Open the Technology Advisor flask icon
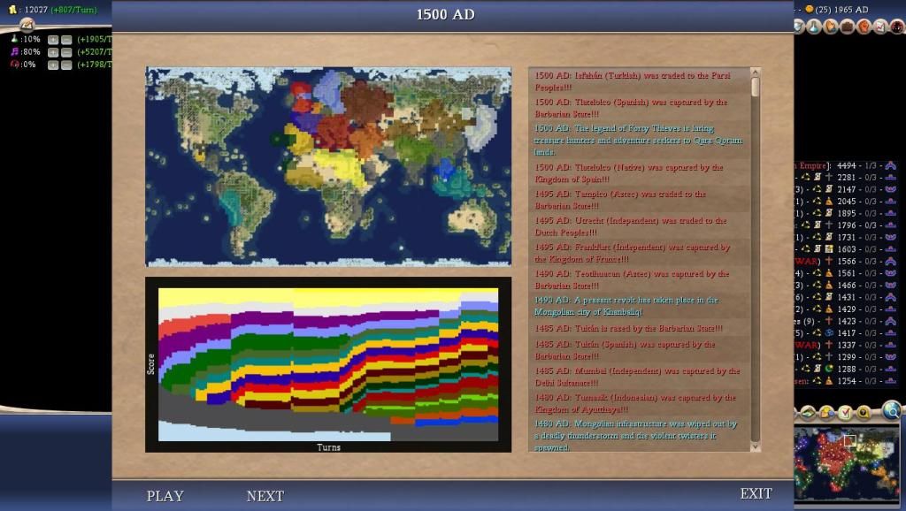This screenshot has height=511, width=906. [814, 26]
